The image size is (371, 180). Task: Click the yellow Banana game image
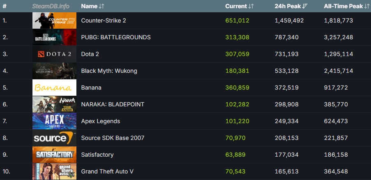[x=54, y=88]
